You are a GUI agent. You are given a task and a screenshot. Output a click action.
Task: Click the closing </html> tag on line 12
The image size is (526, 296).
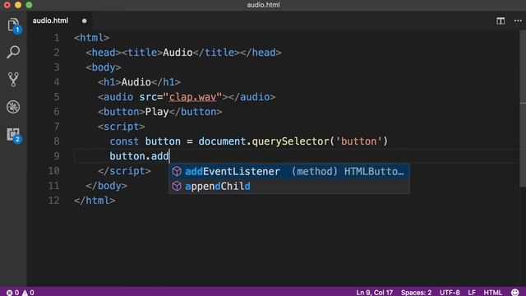(95, 201)
